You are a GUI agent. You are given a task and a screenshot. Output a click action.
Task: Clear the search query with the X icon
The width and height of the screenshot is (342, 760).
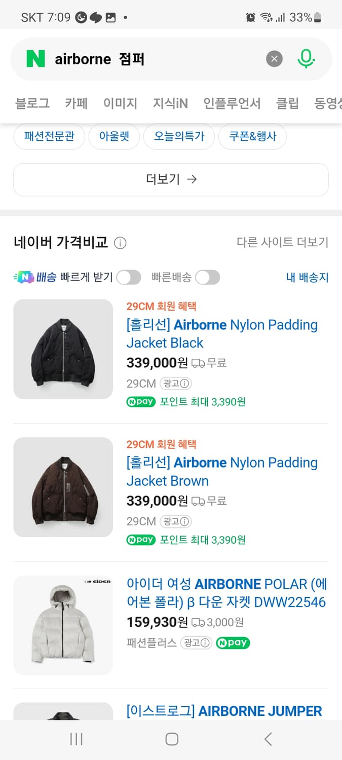274,59
